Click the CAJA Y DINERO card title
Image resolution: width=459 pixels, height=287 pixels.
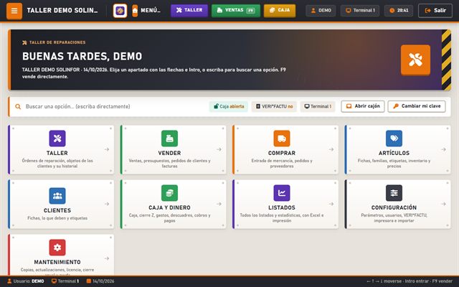169,207
